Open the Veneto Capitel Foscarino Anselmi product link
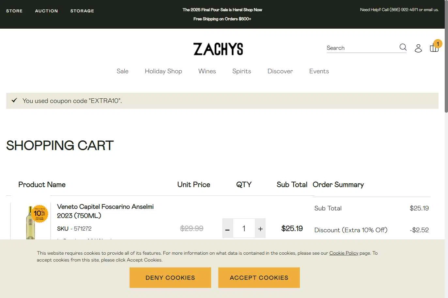The width and height of the screenshot is (448, 298). 105,211
